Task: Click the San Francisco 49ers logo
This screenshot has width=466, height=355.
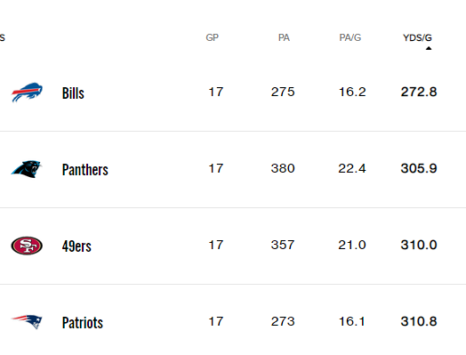Action: 27,246
